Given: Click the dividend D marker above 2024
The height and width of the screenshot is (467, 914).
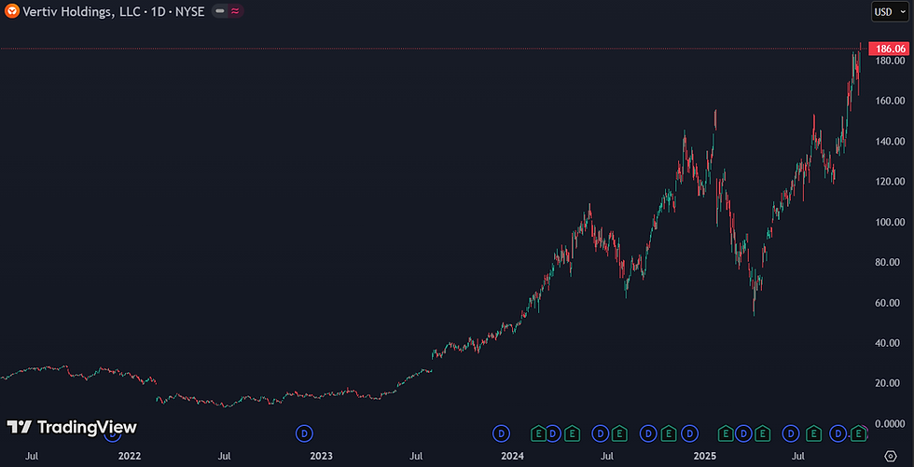Looking at the screenshot, I should [x=502, y=433].
